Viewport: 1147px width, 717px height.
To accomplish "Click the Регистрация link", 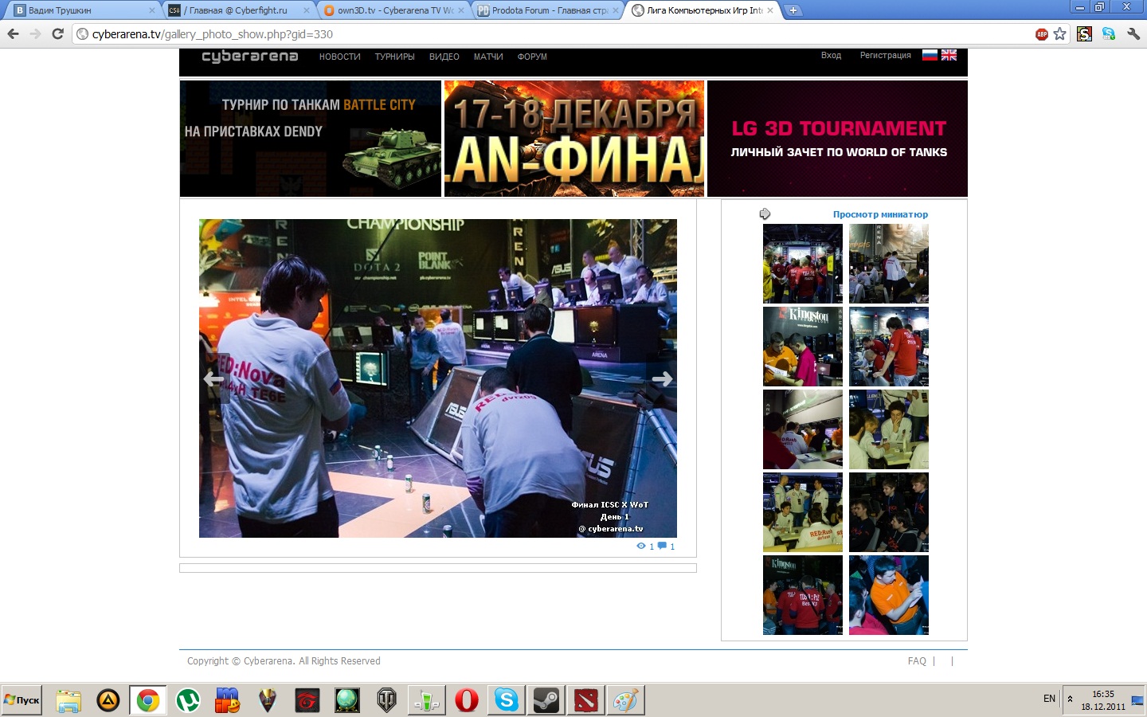I will [x=885, y=55].
